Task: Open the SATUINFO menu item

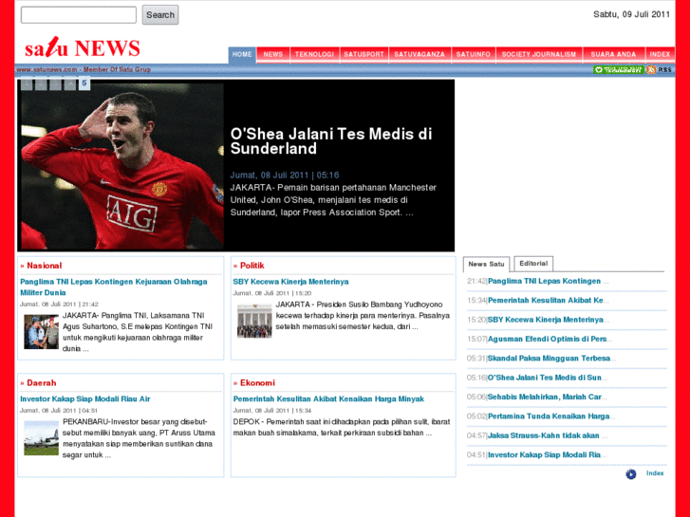Action: [473, 55]
